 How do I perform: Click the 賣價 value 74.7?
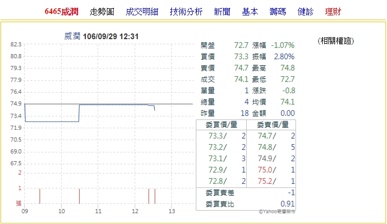coord(241,68)
